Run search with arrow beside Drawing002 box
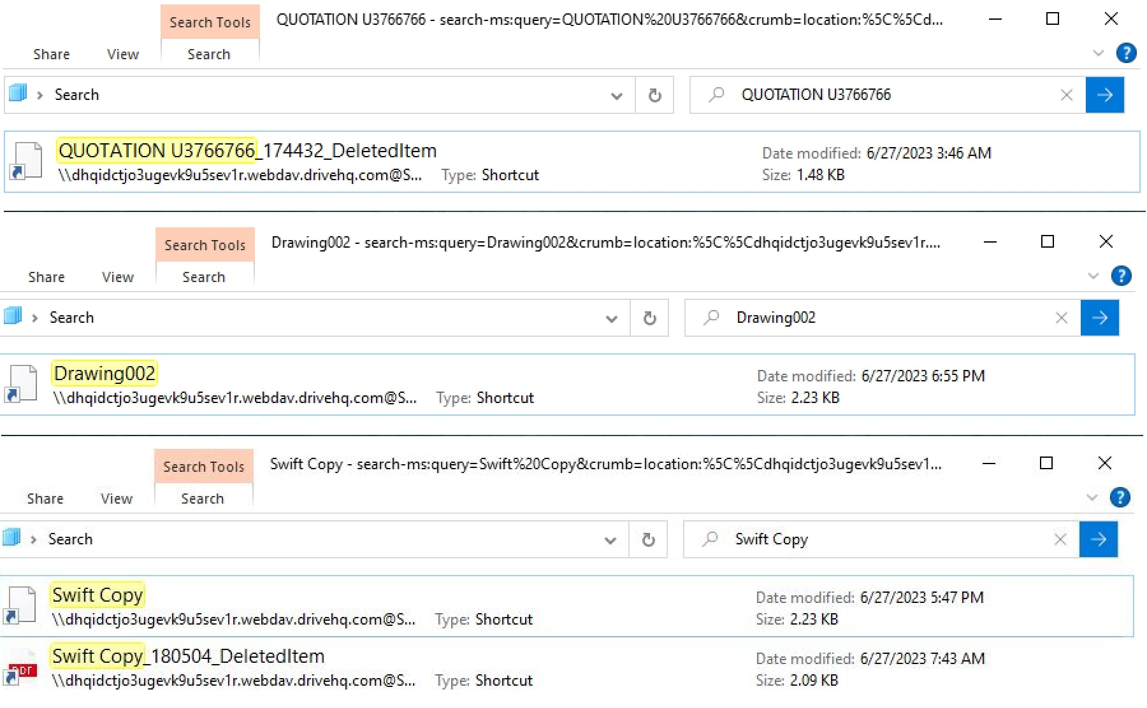 tap(1099, 318)
